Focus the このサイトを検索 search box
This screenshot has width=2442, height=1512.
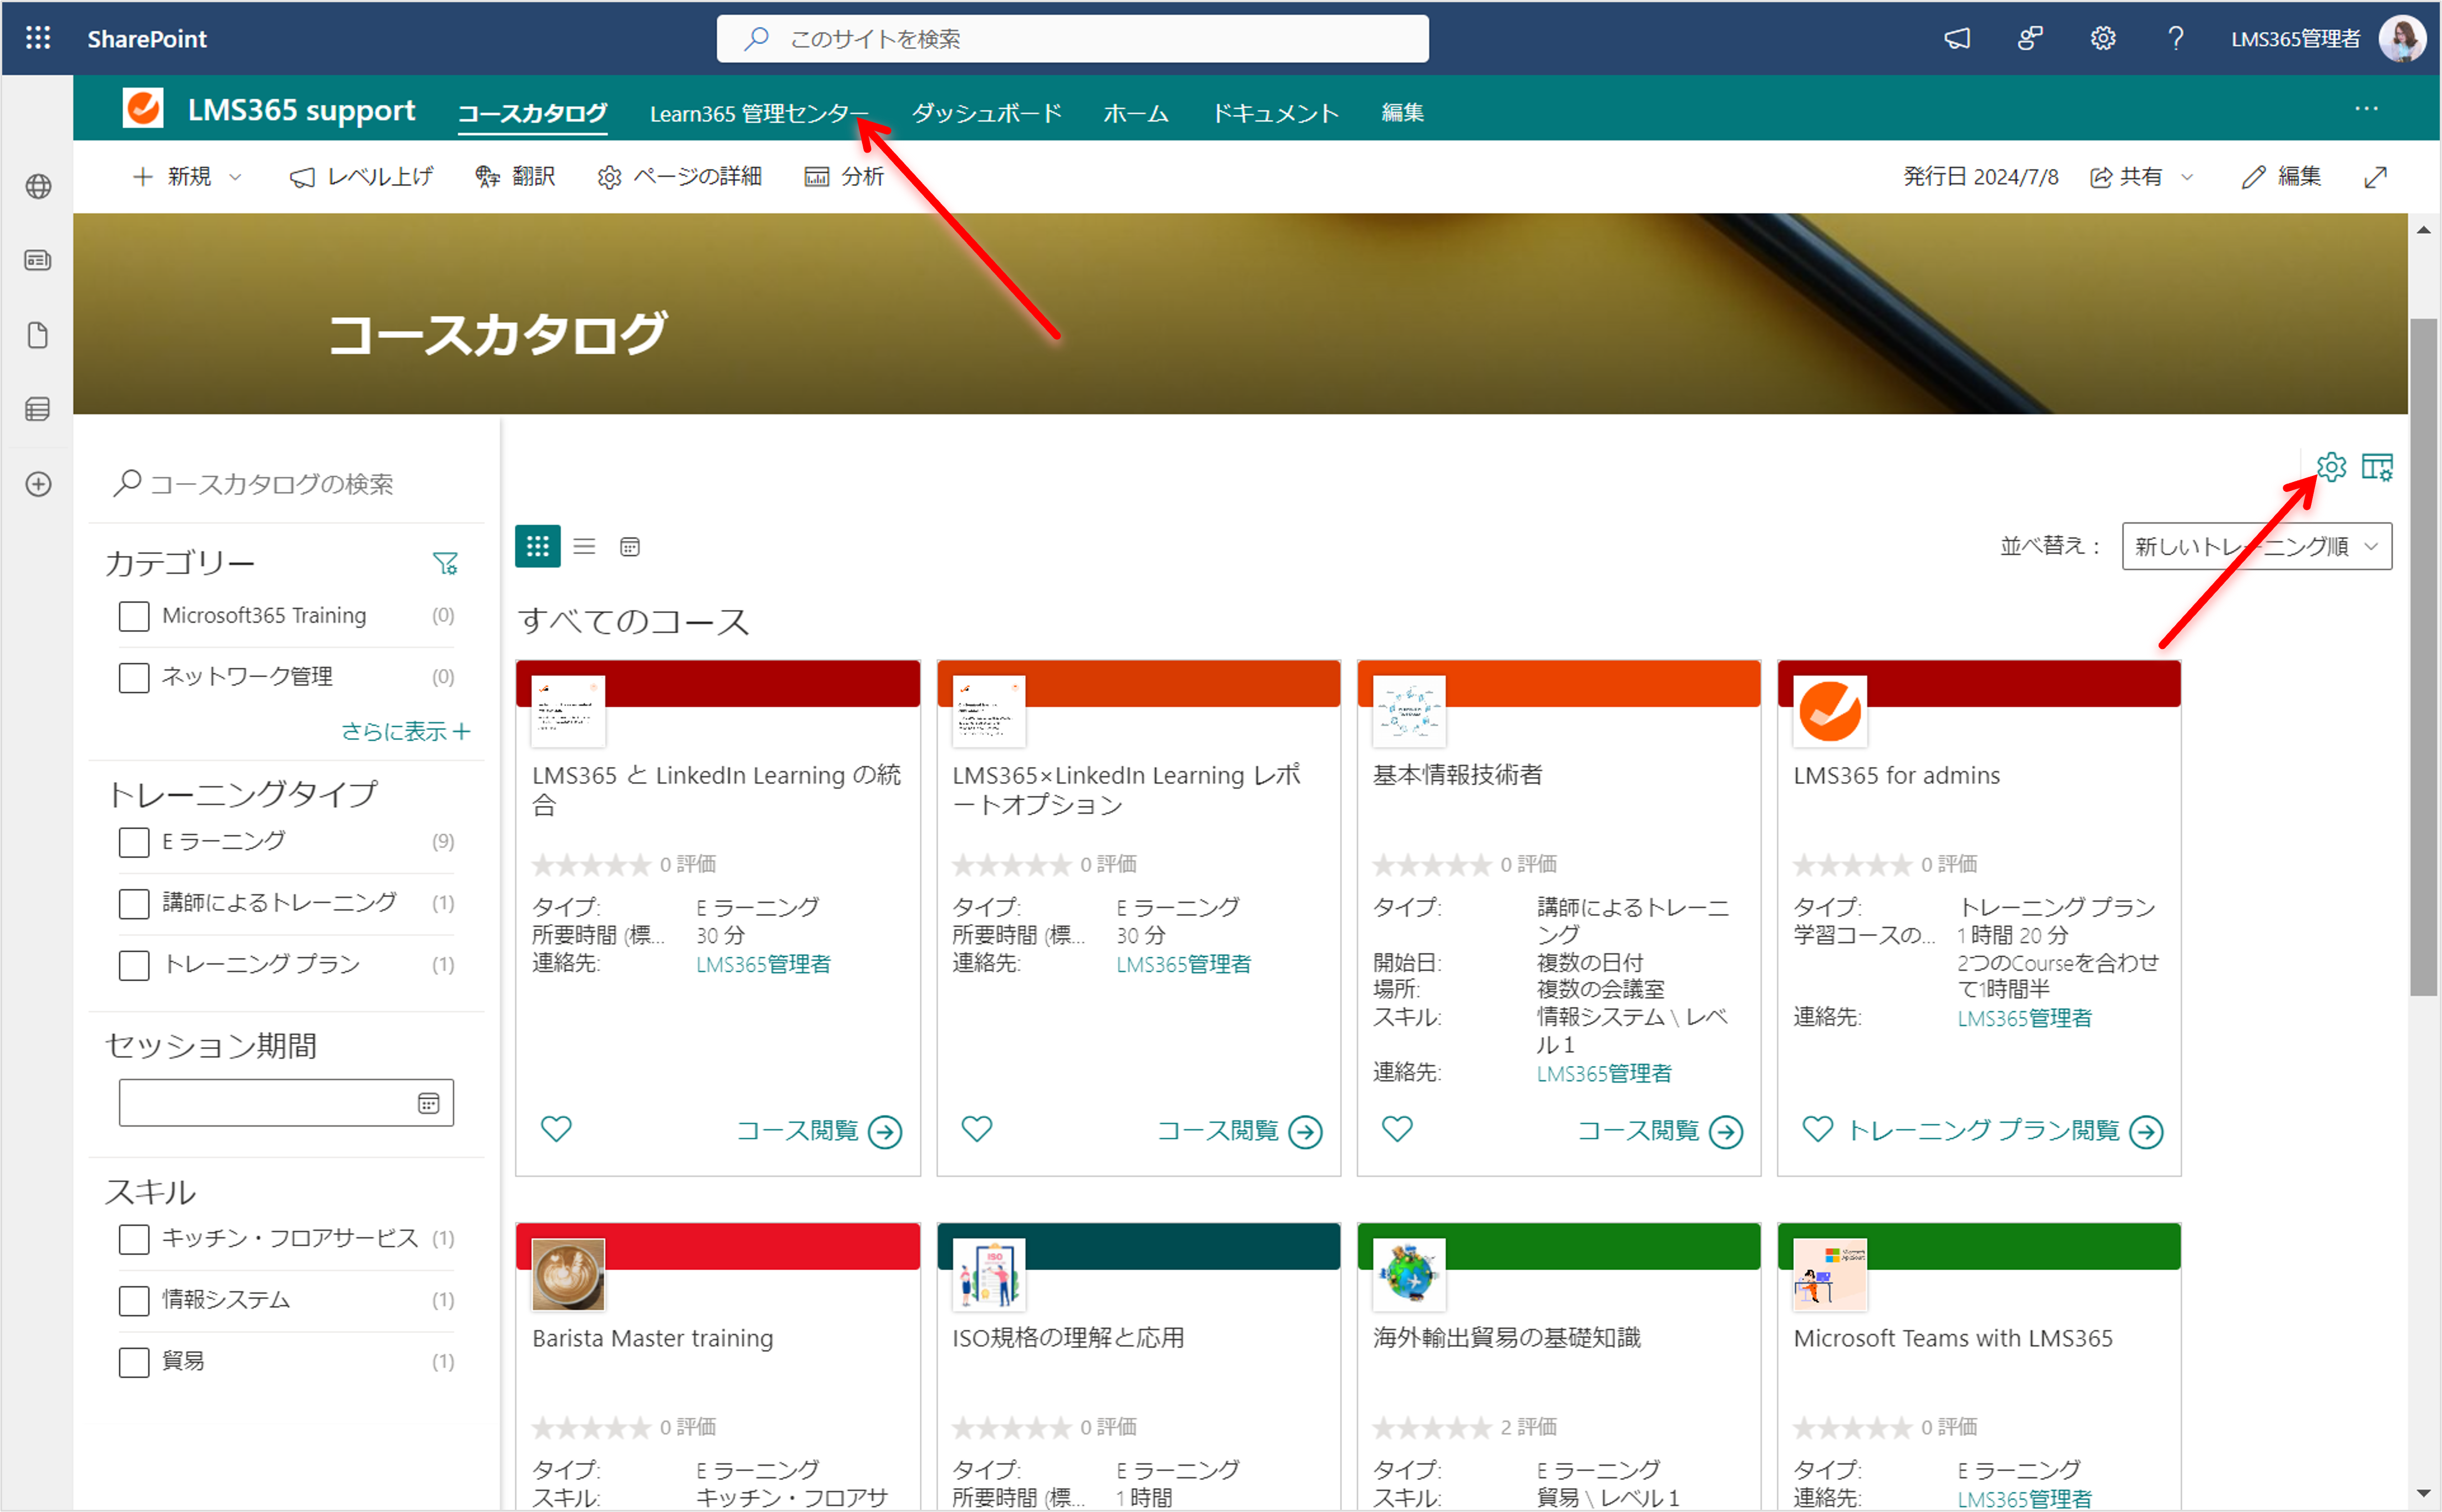pos(1072,38)
